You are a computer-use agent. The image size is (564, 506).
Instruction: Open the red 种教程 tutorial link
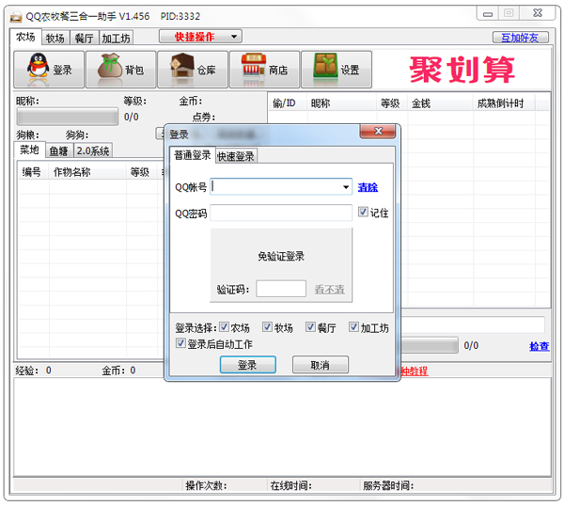point(415,371)
